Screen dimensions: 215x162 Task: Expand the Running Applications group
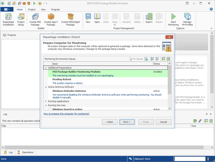click(46, 101)
